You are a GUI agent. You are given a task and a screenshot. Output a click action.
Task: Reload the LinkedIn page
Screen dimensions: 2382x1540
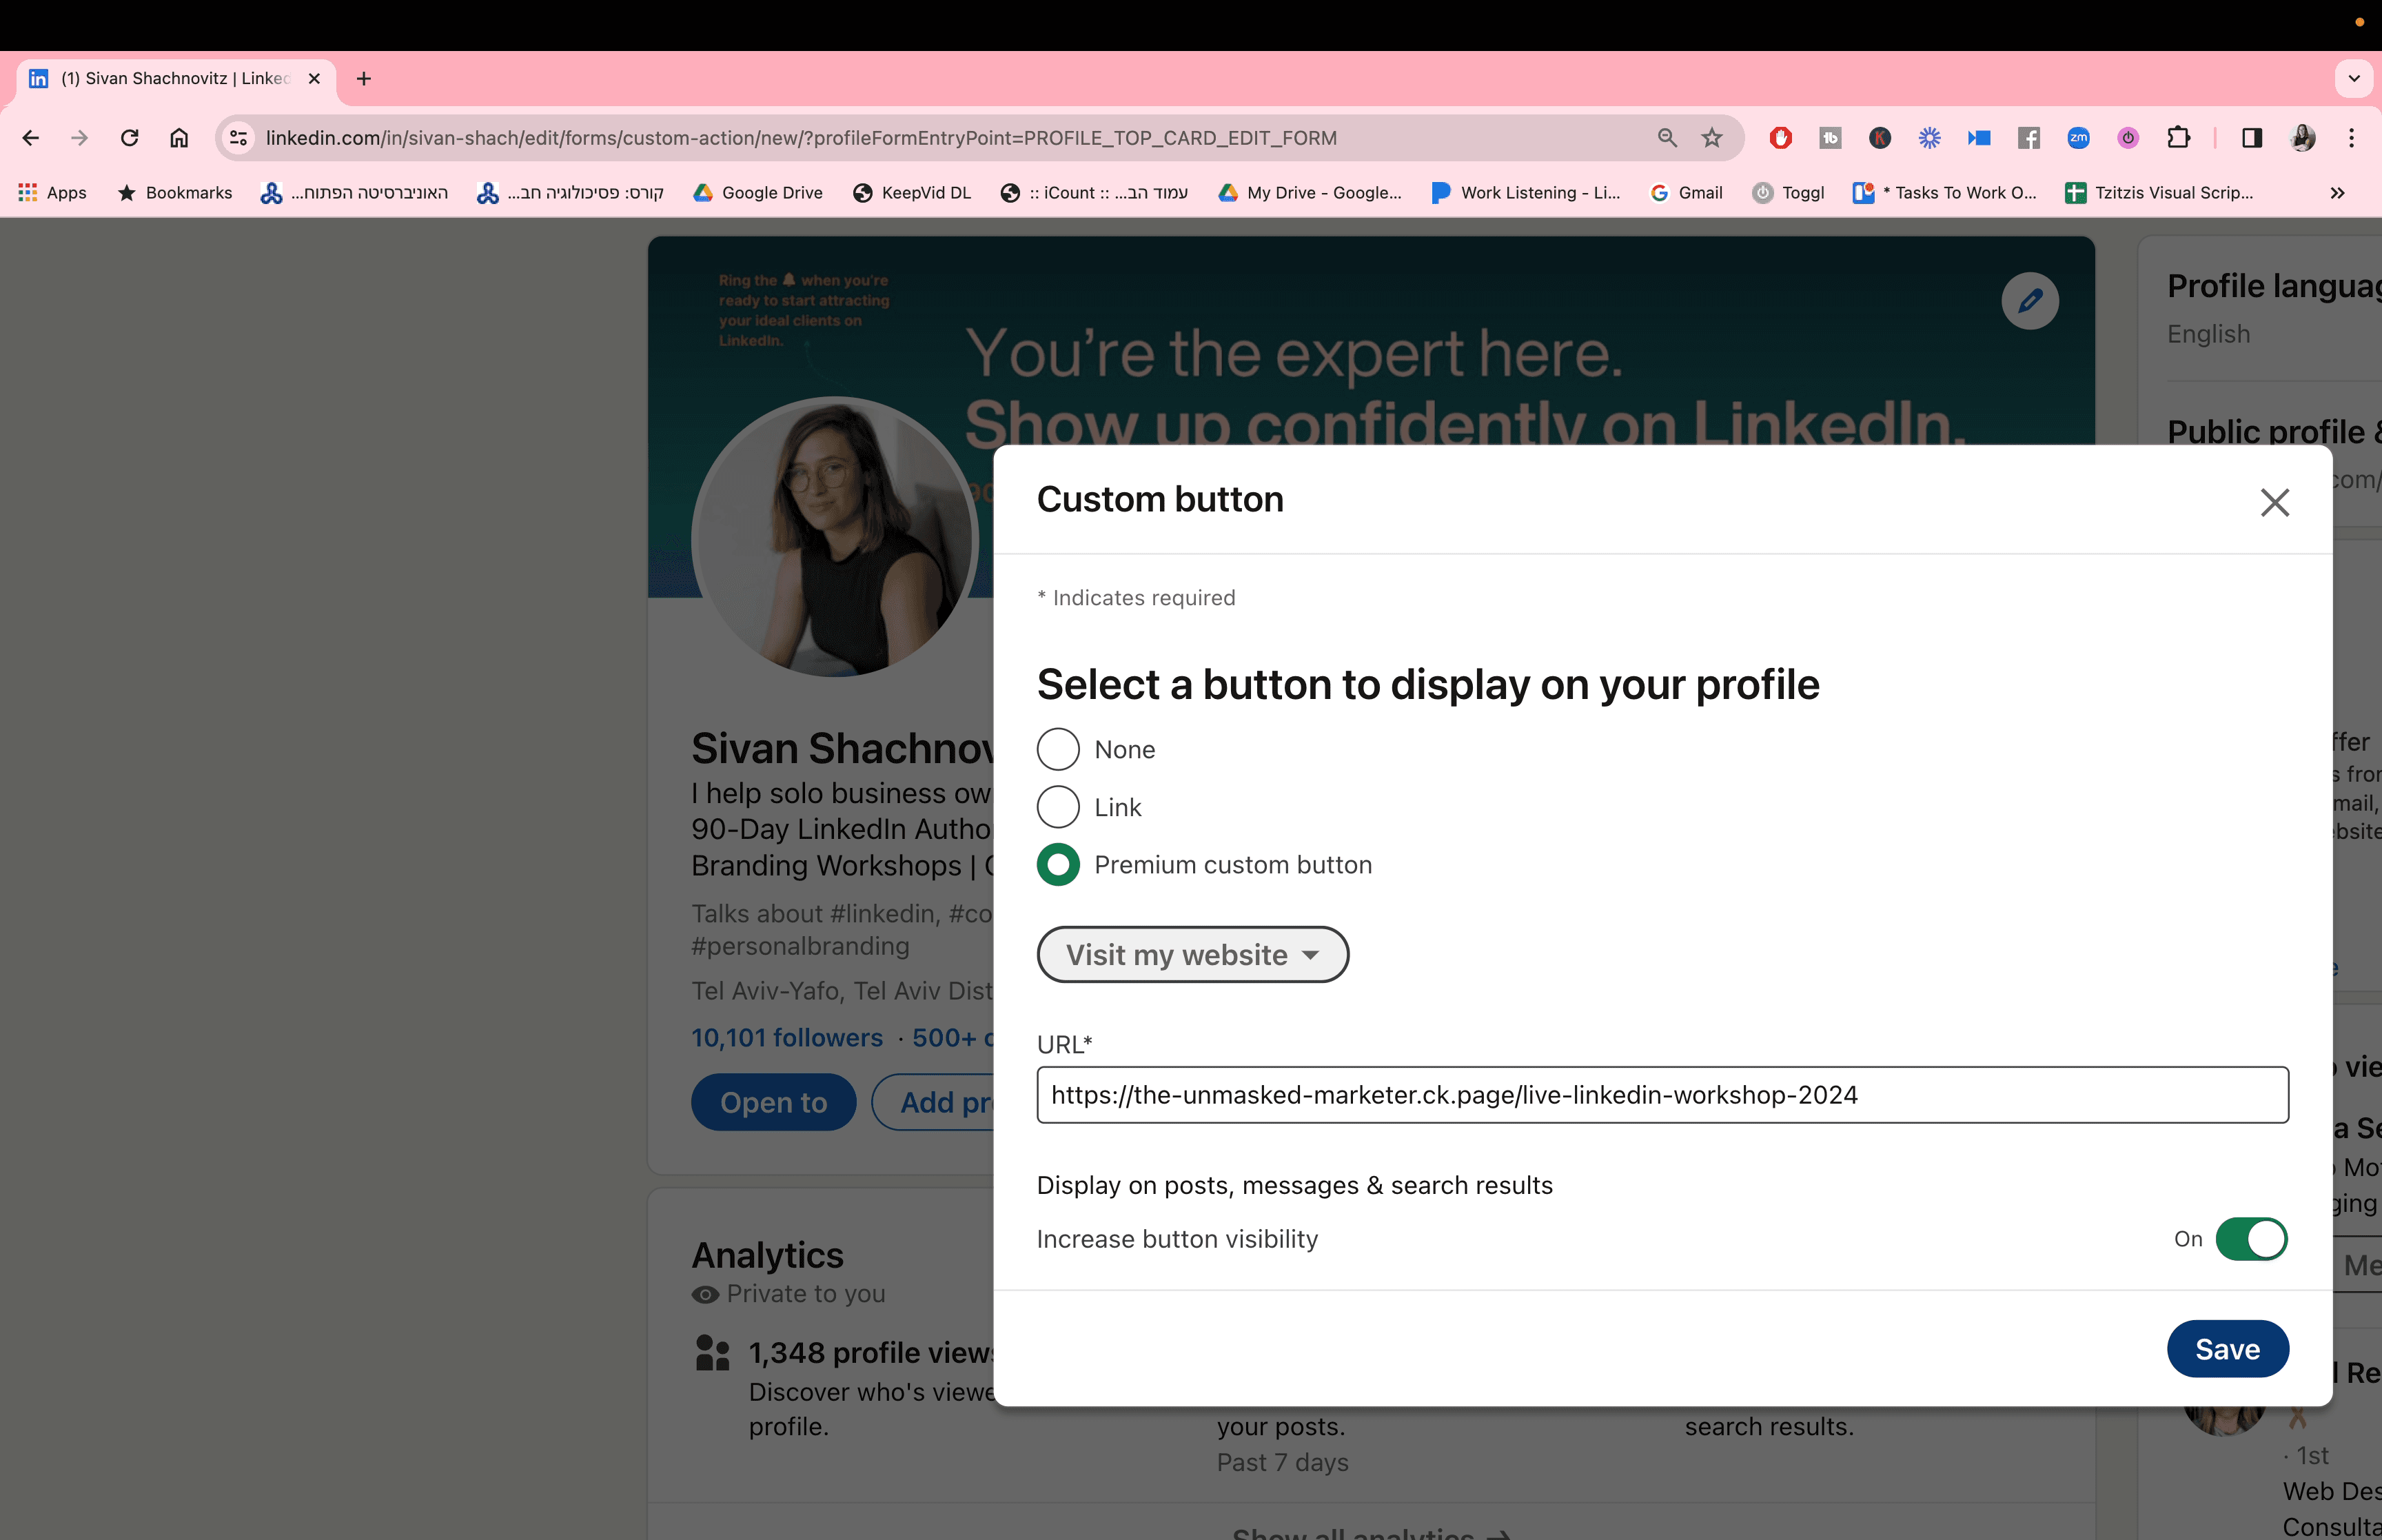tap(130, 138)
